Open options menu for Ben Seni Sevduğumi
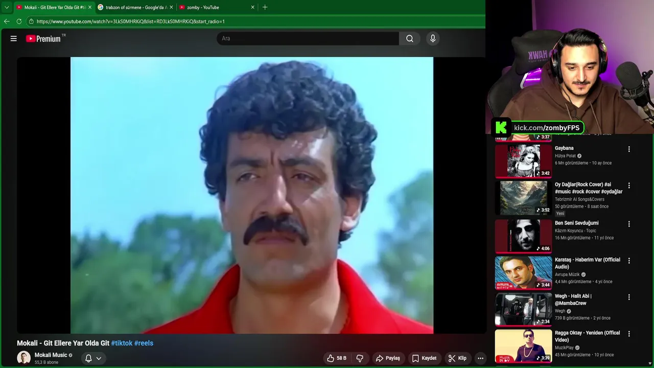654x368 pixels. pos(629,224)
